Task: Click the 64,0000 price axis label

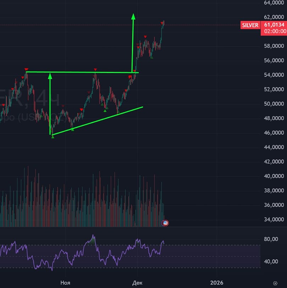Action: click(274, 2)
